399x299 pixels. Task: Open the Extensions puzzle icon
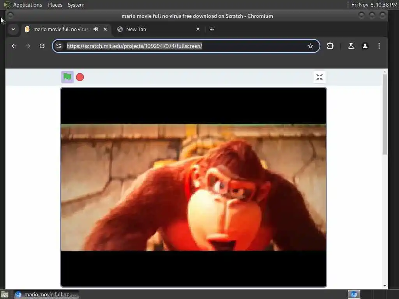tap(330, 46)
